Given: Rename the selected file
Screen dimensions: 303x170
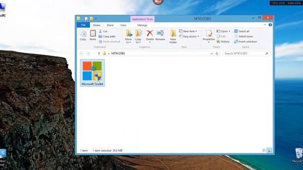Looking at the screenshot, I should [160, 35].
